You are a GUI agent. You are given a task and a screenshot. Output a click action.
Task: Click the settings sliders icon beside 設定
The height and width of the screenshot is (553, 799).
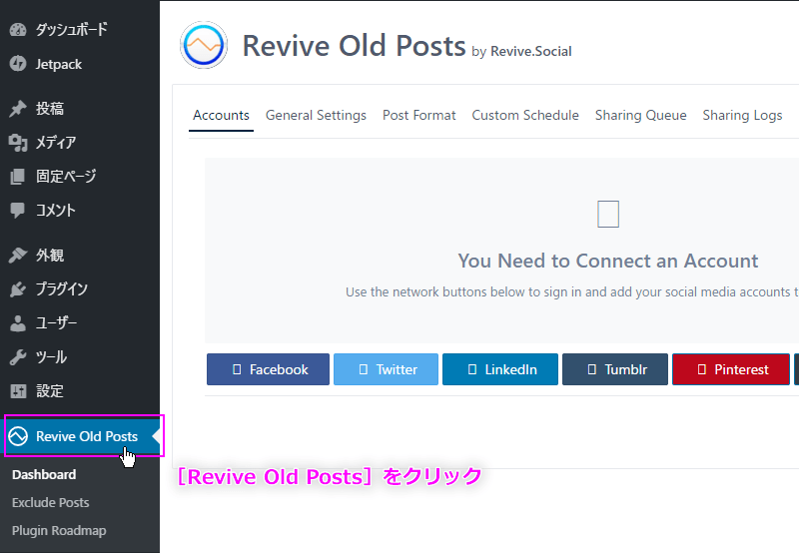(18, 391)
